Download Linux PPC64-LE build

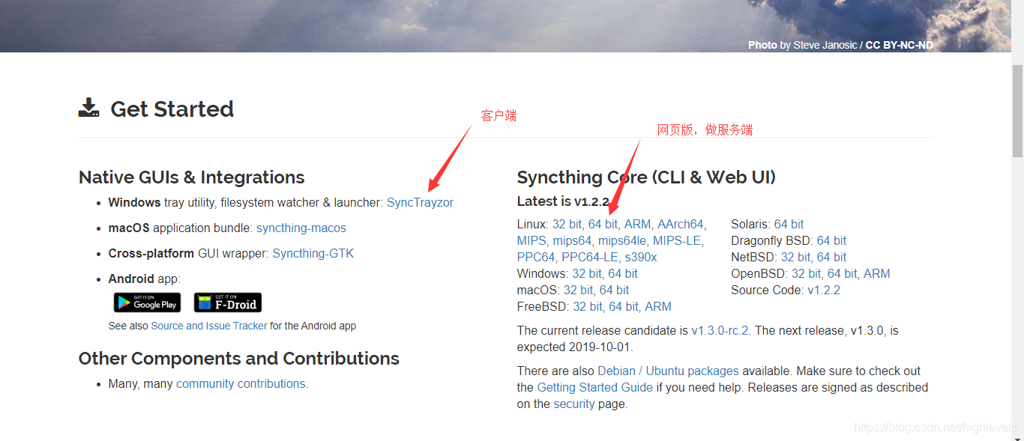(x=590, y=257)
